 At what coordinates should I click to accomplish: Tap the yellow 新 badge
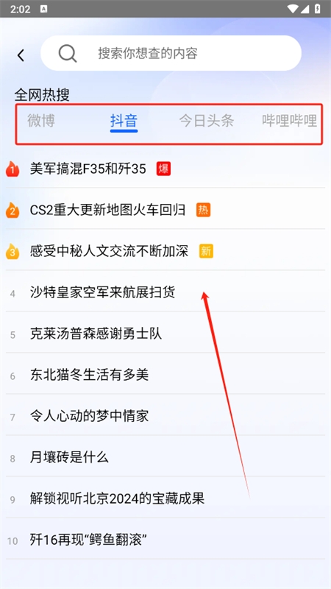coord(206,251)
